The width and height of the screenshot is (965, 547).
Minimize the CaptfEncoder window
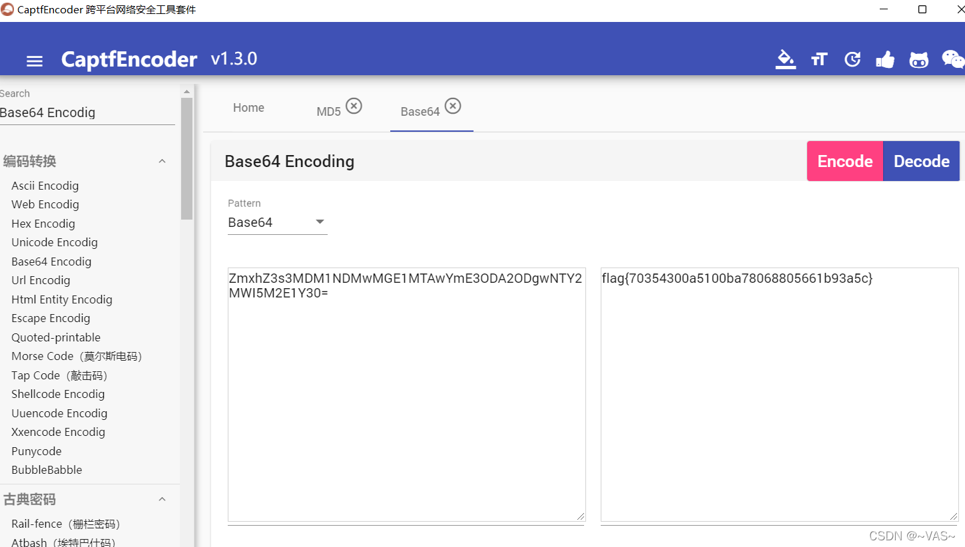coord(884,9)
